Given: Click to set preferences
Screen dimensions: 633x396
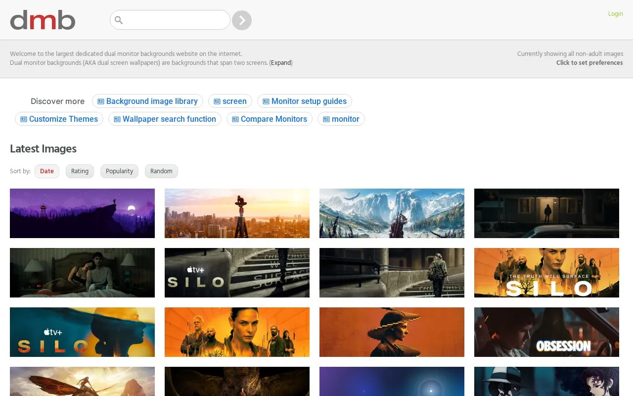Looking at the screenshot, I should [589, 63].
